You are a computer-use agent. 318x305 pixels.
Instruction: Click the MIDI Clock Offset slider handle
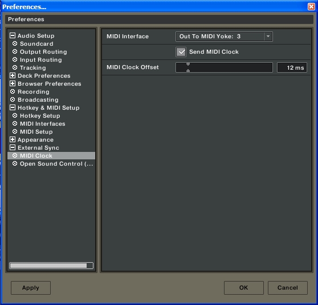[x=188, y=67]
